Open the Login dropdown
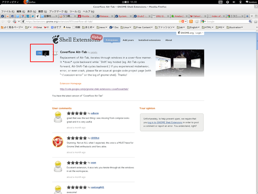 199,33
